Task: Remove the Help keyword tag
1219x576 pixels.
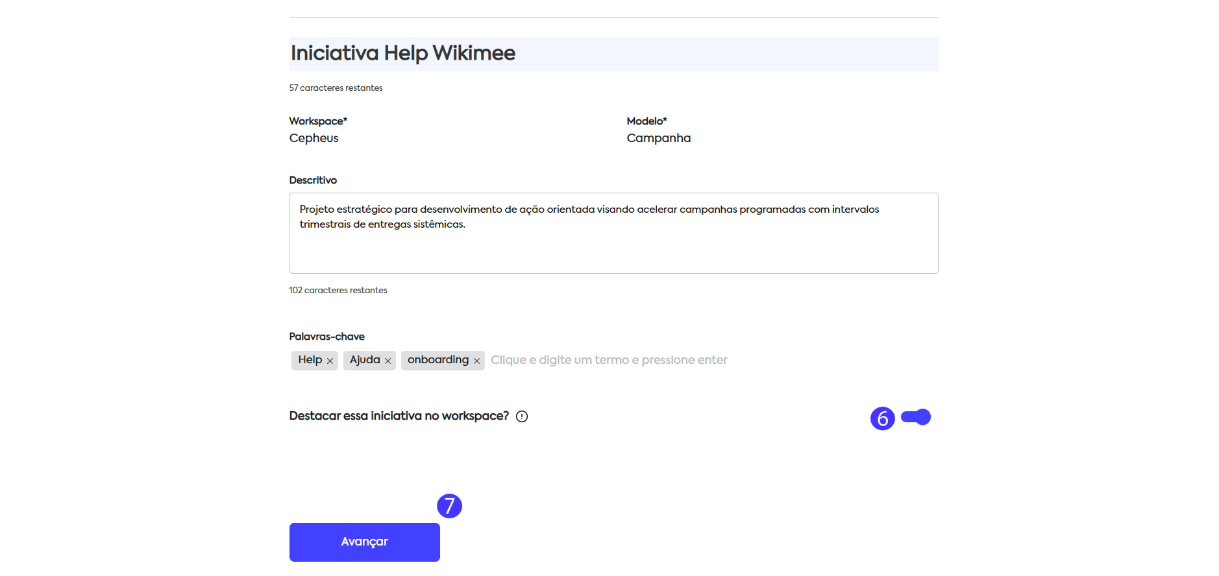Action: click(x=330, y=361)
